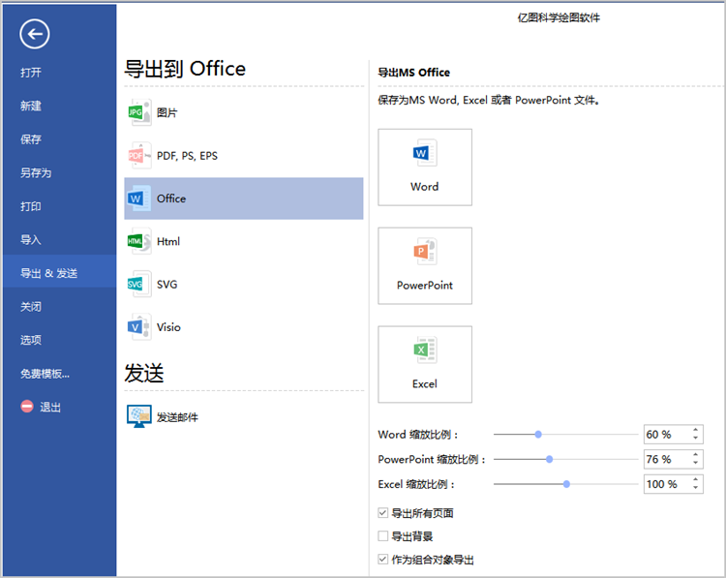Click 保存 in the sidebar
Viewport: 726px width, 578px height.
[x=31, y=139]
